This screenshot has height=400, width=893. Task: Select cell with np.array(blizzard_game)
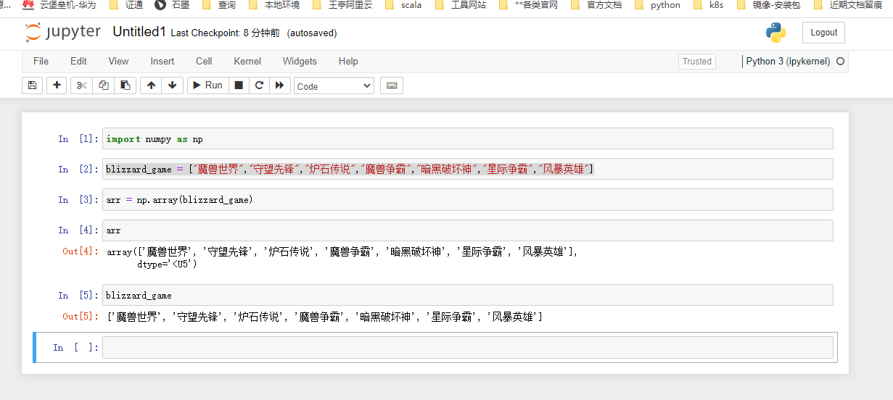[x=468, y=199]
